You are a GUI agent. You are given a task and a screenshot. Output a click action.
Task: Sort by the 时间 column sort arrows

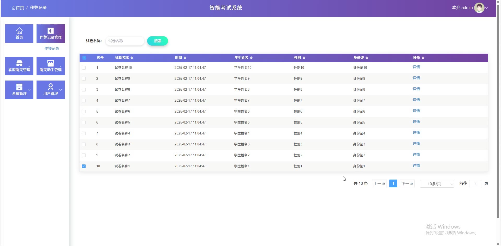(185, 58)
